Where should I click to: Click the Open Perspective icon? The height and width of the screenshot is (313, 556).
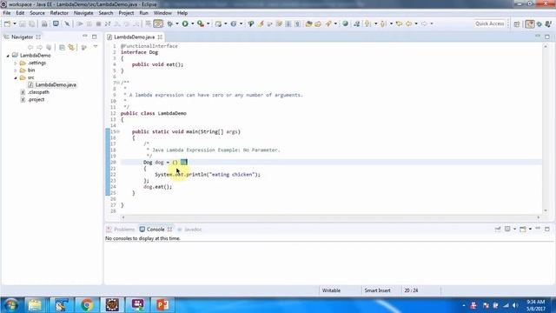(x=517, y=23)
